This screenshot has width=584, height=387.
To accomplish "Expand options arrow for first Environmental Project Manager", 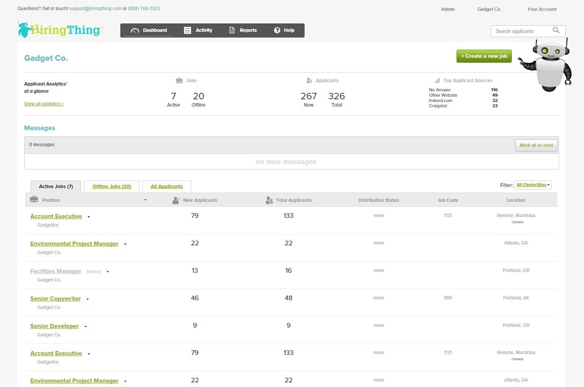I will (x=125, y=244).
